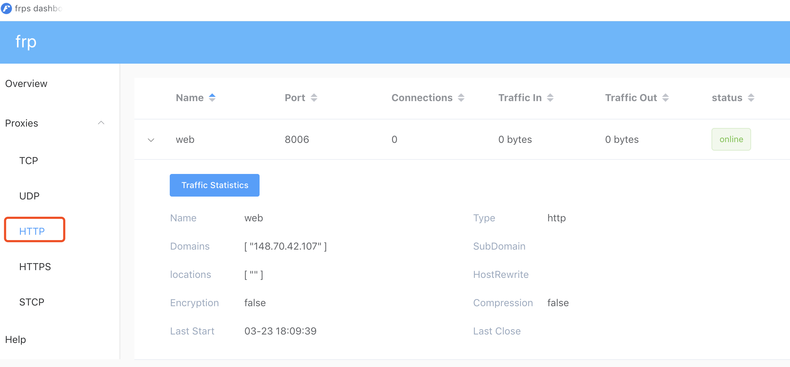Select Proxies in the sidebar
This screenshot has height=367, width=790.
(x=22, y=123)
